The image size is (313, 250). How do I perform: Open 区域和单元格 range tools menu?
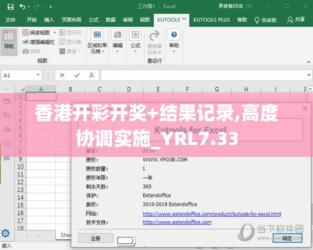(97, 42)
